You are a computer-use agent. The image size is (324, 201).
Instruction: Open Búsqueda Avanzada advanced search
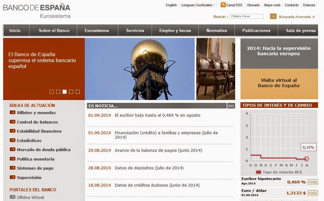pyautogui.click(x=297, y=17)
